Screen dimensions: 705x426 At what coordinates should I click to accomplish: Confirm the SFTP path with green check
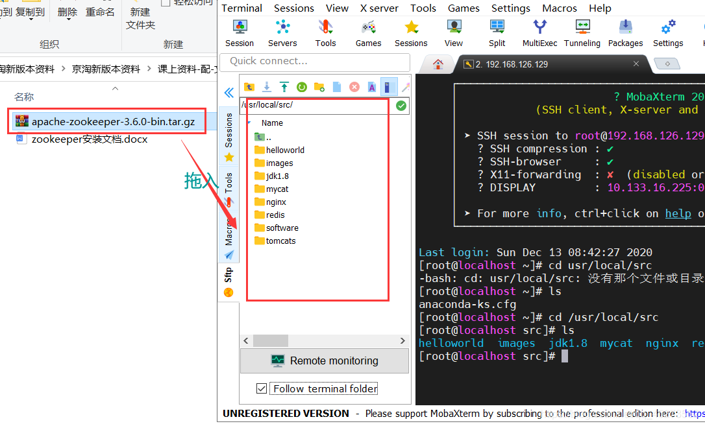coord(401,106)
